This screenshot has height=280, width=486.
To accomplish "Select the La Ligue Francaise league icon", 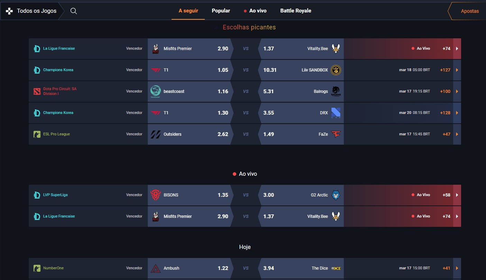I will (x=37, y=48).
